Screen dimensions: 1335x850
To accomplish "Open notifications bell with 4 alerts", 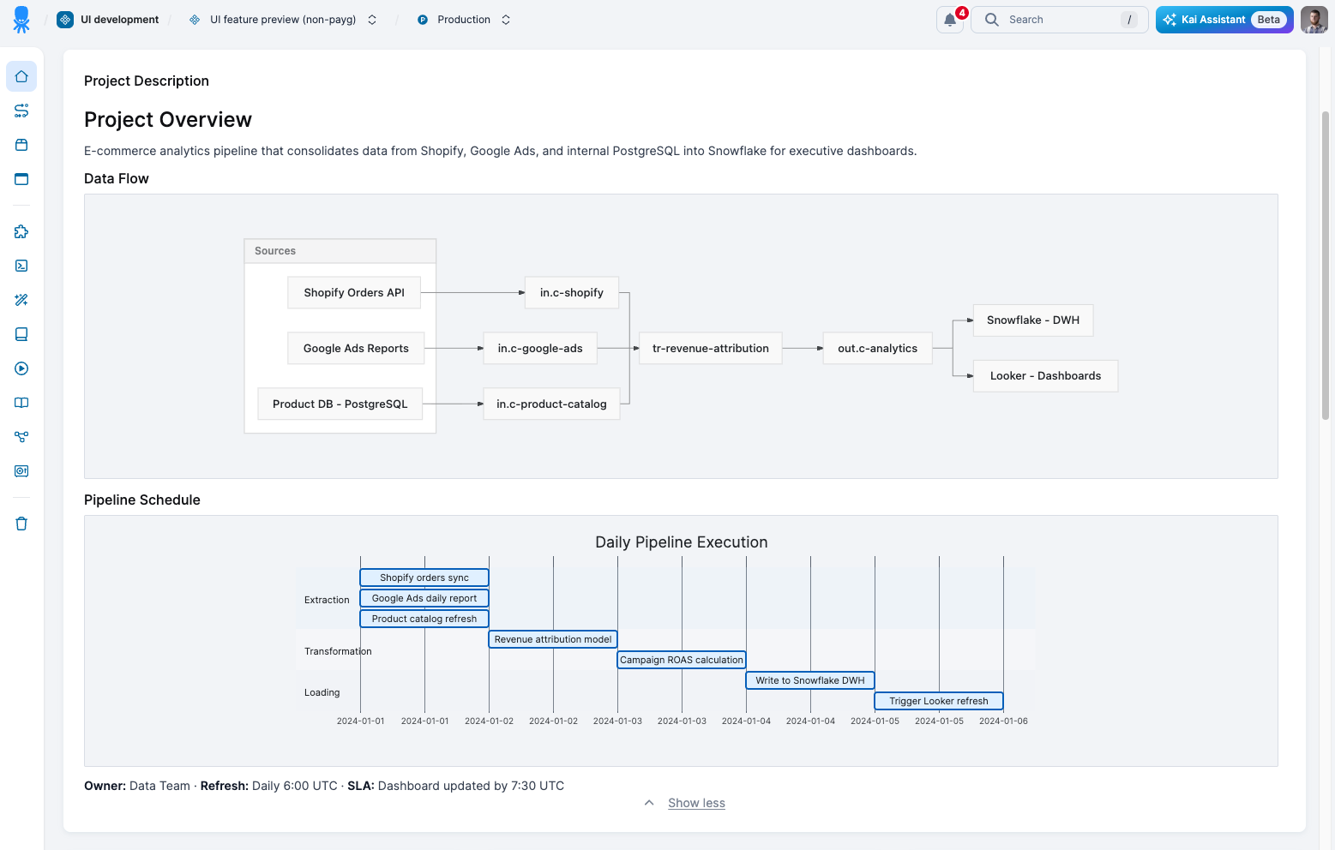I will click(950, 20).
